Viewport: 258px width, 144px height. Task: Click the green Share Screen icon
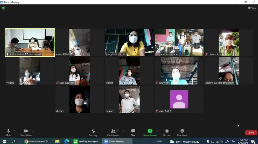point(150,131)
